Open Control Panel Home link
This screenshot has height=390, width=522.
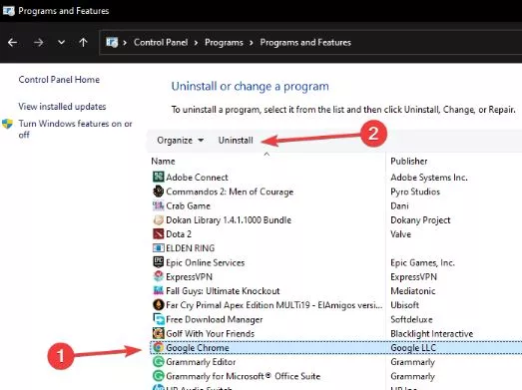tap(59, 80)
